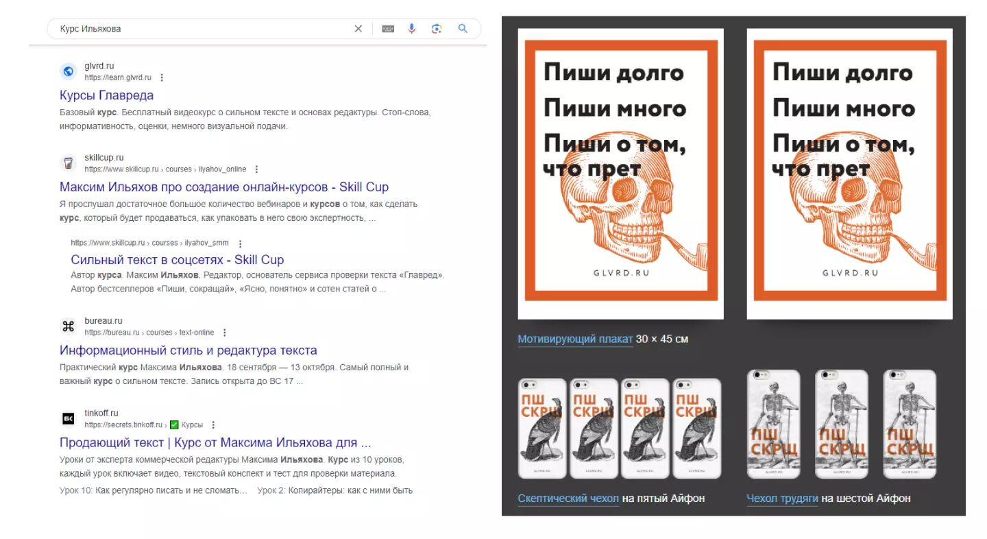This screenshot has width=987, height=539.
Task: Select the fourth turkey phone case
Action: pyautogui.click(x=696, y=429)
